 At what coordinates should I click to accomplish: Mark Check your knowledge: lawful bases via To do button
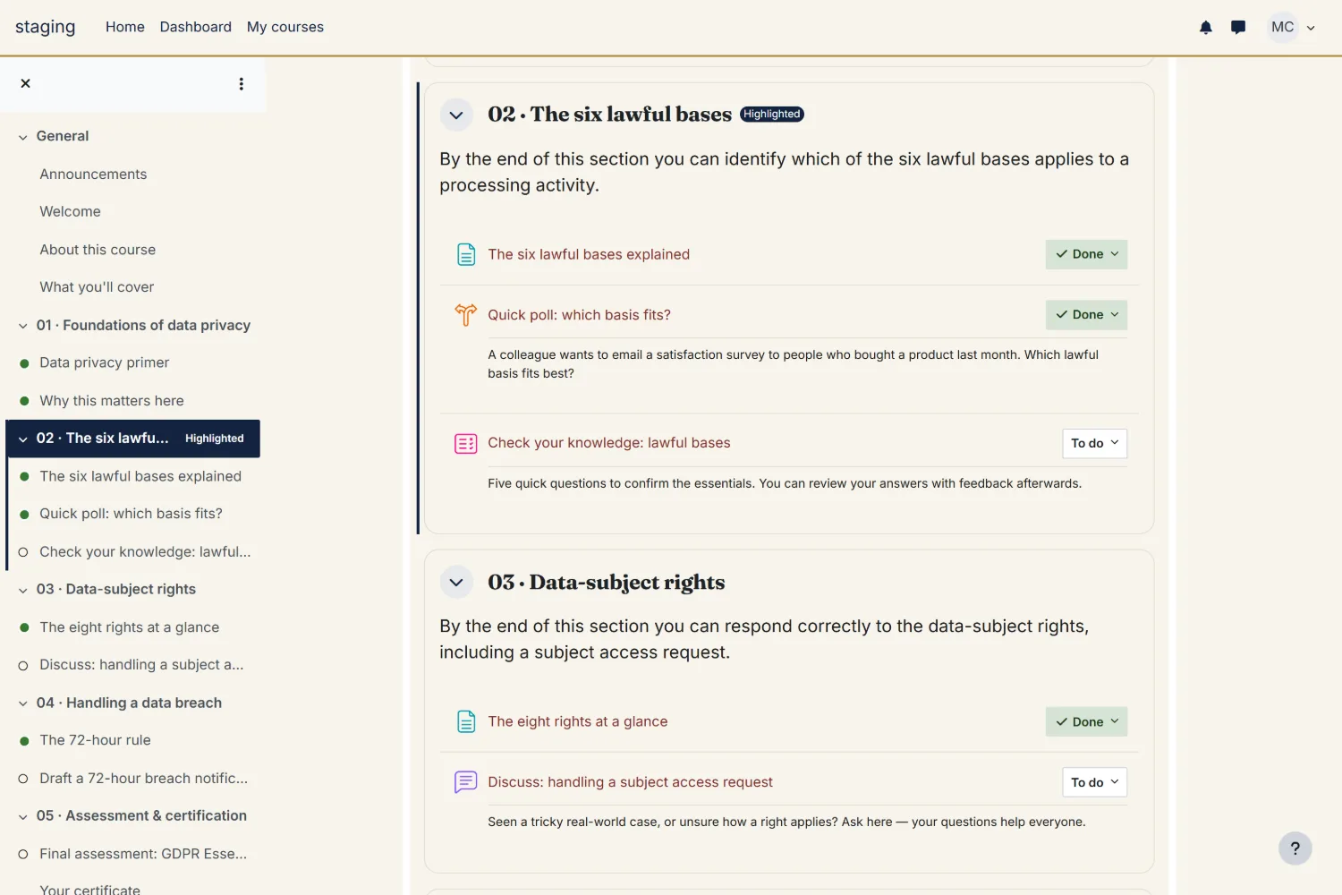click(1094, 443)
